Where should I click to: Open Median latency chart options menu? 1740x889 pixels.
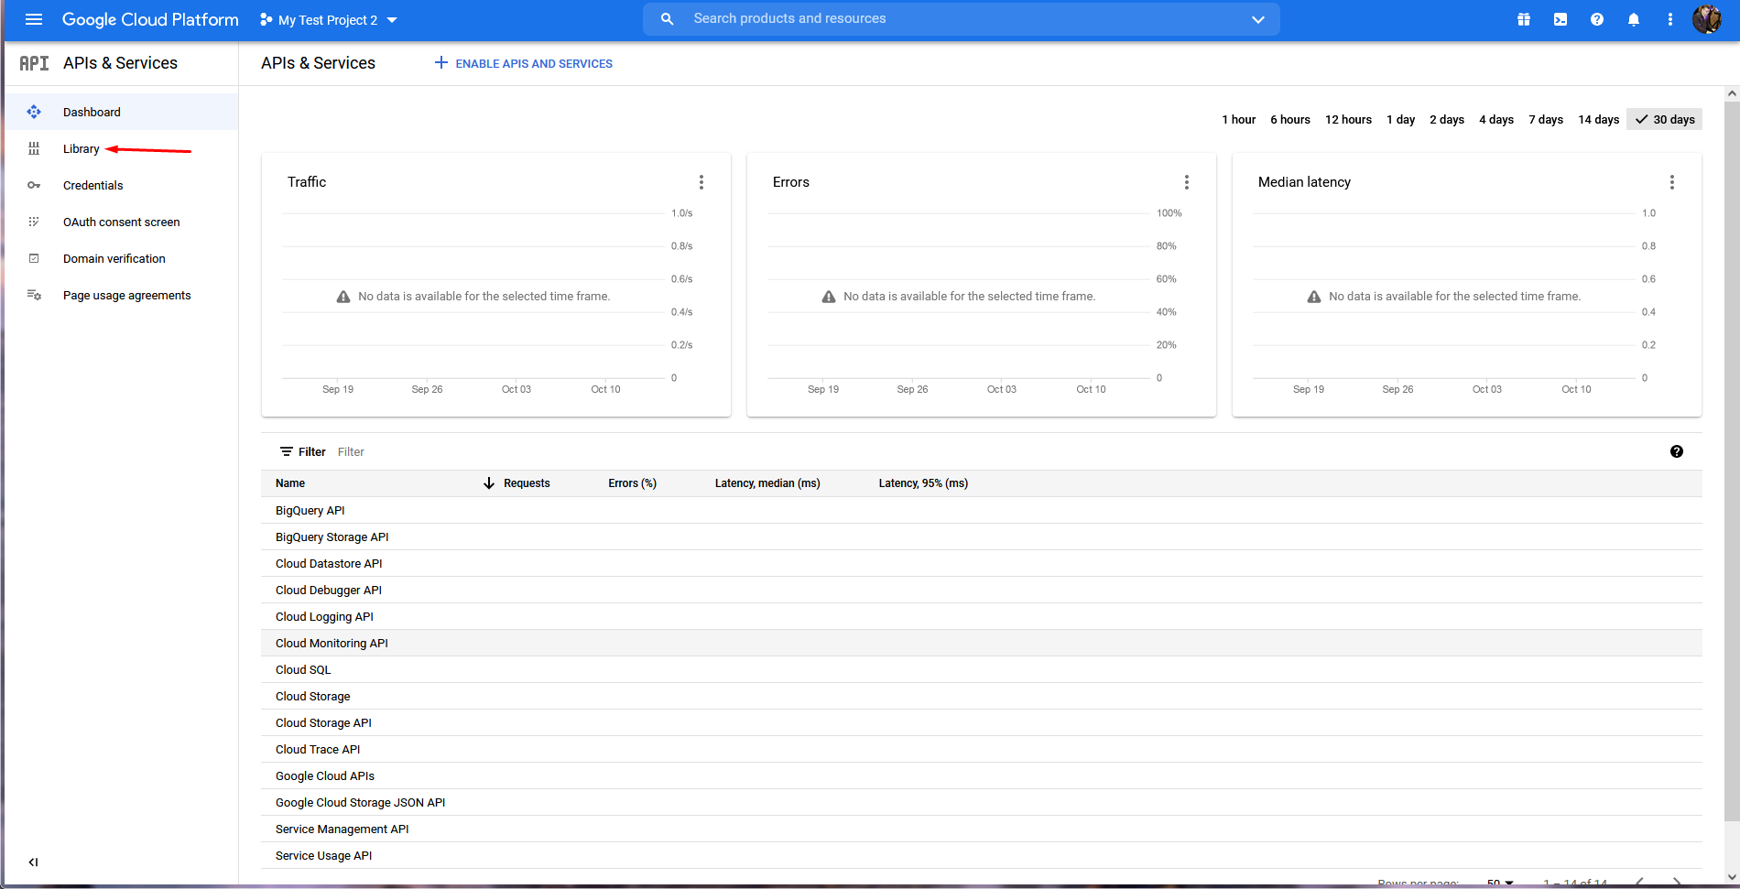pyautogui.click(x=1672, y=182)
